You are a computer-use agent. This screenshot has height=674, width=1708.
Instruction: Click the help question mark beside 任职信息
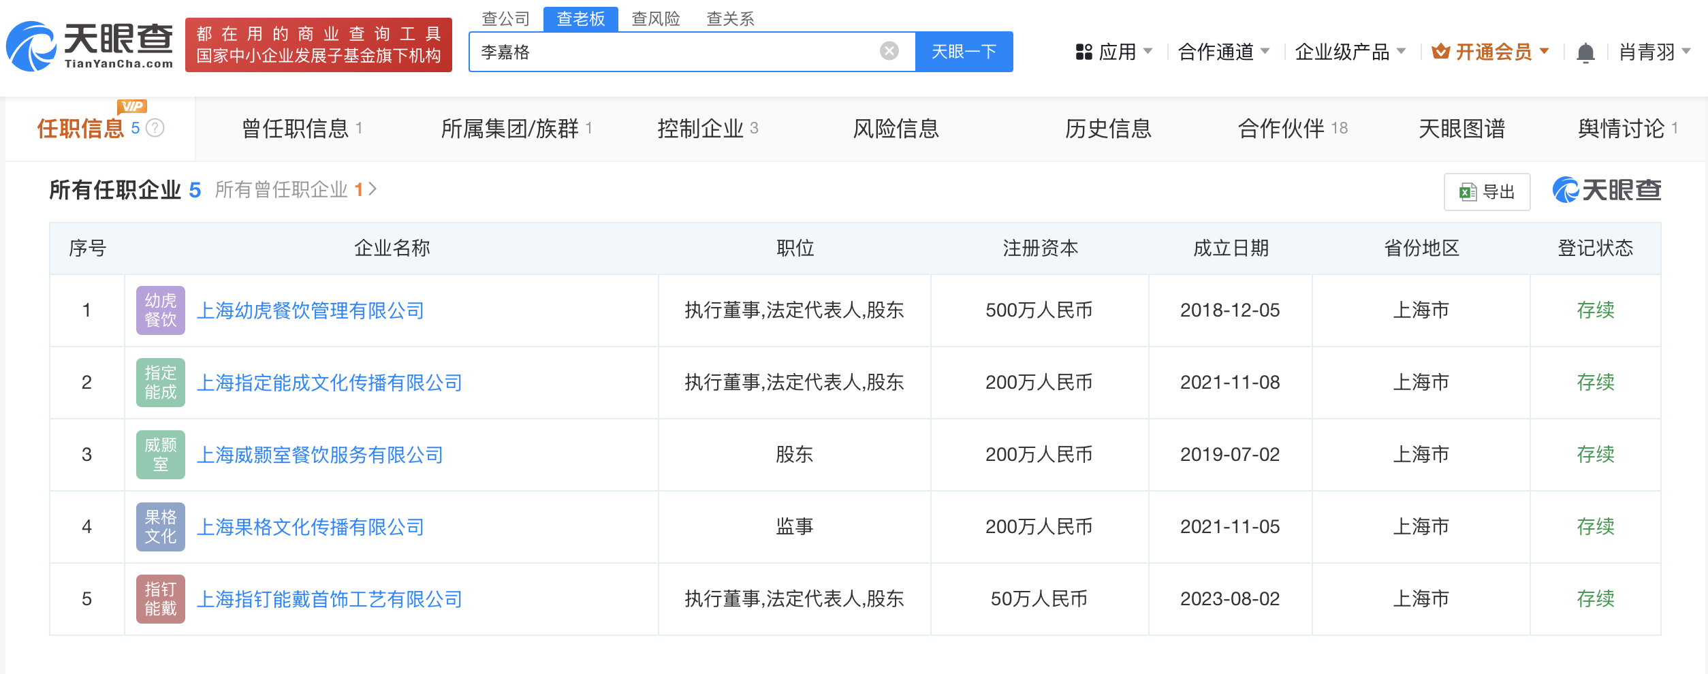click(x=155, y=128)
